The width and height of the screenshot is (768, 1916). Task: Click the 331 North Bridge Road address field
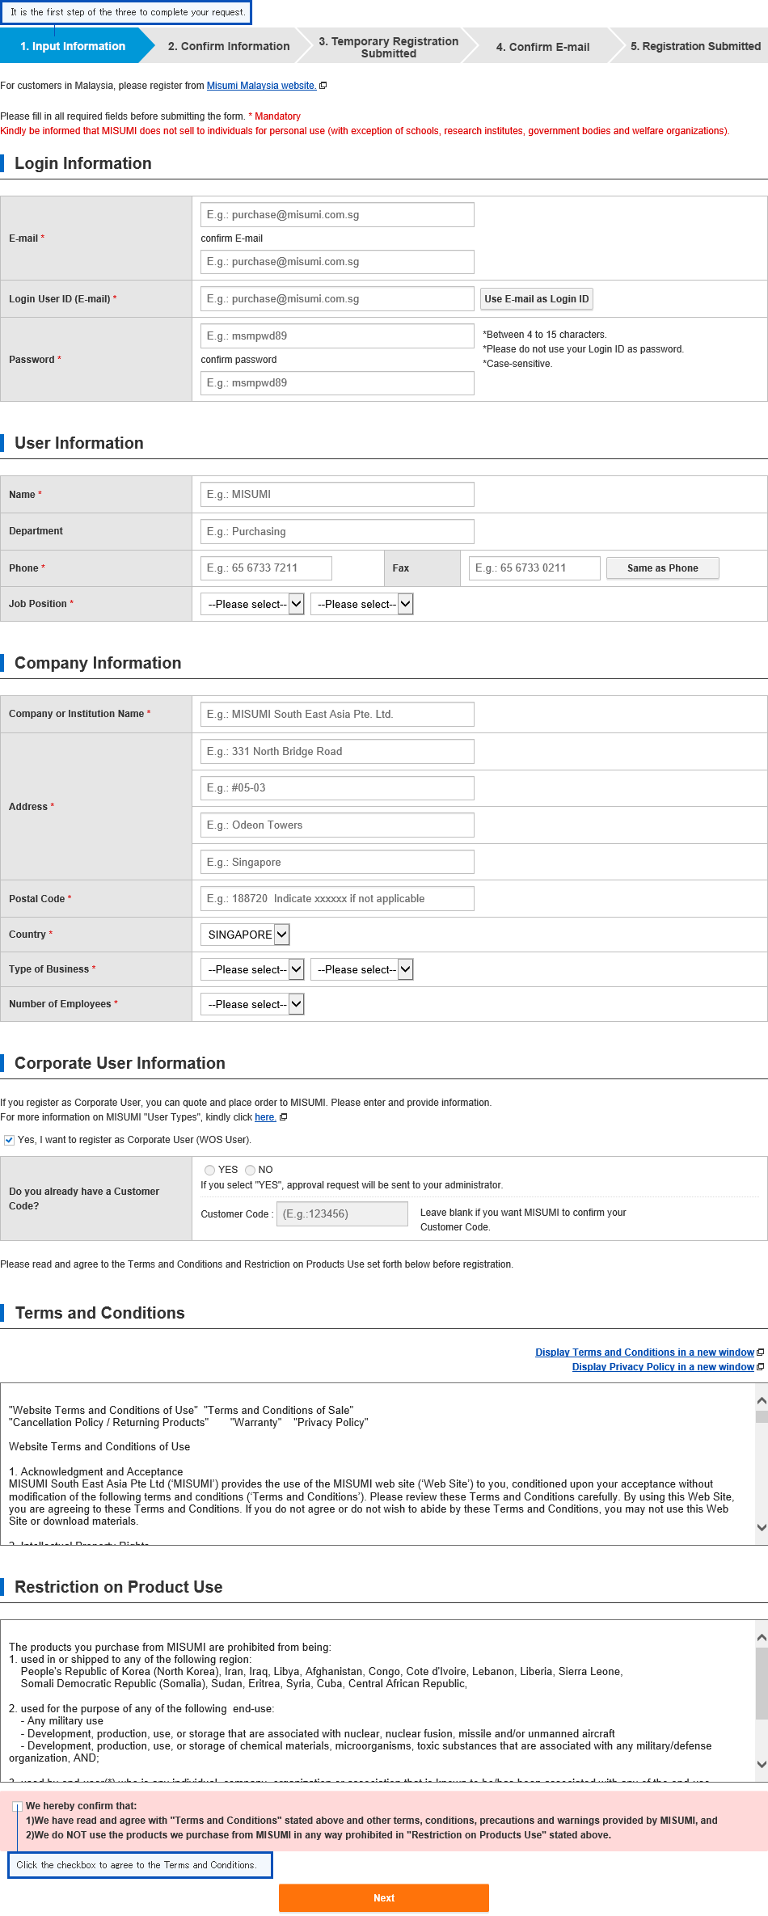coord(337,752)
